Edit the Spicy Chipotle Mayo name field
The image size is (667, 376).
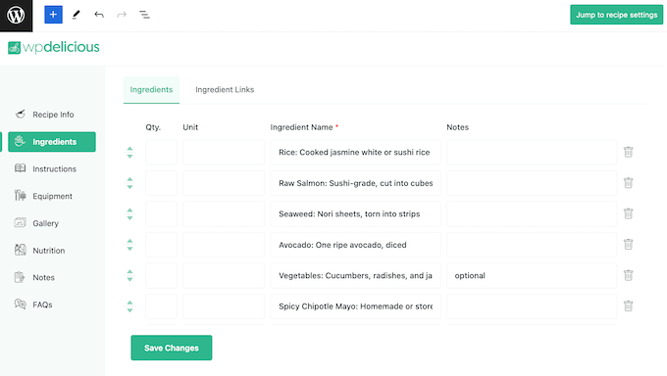click(356, 306)
